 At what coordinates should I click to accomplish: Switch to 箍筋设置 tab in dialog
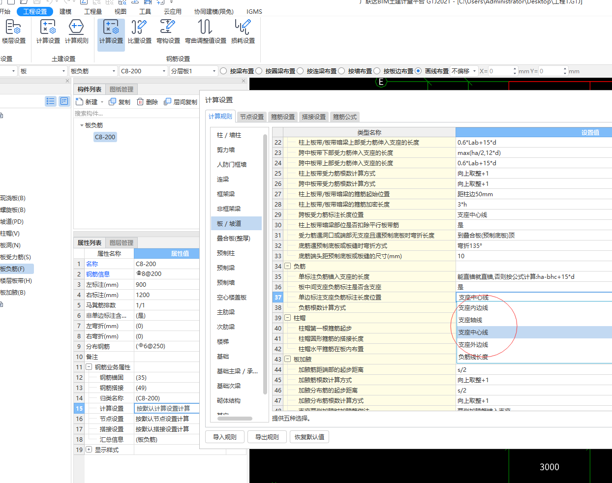point(283,117)
